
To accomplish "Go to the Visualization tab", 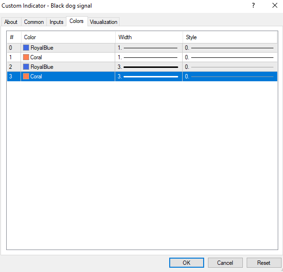I will pos(103,22).
